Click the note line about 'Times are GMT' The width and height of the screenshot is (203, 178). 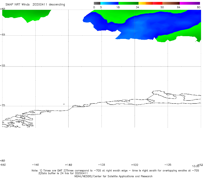click(115, 171)
